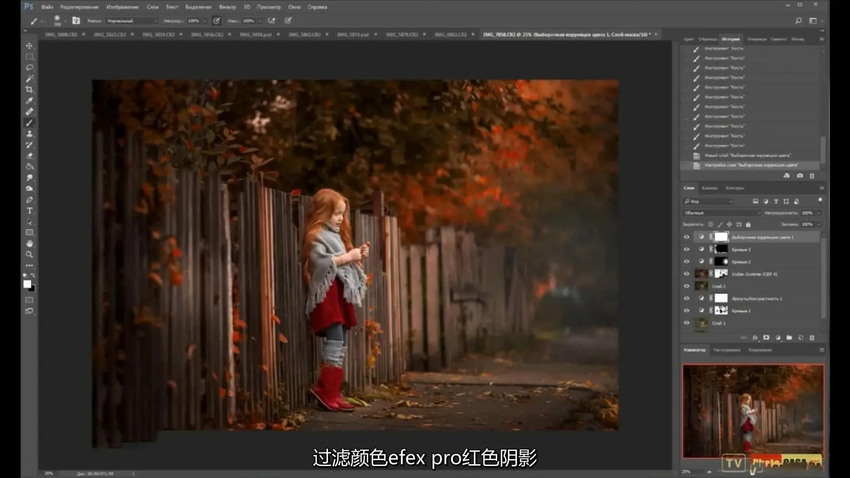Viewport: 850px width, 478px height.
Task: Switch to the IMG_5878.psd document tab
Action: 353,35
